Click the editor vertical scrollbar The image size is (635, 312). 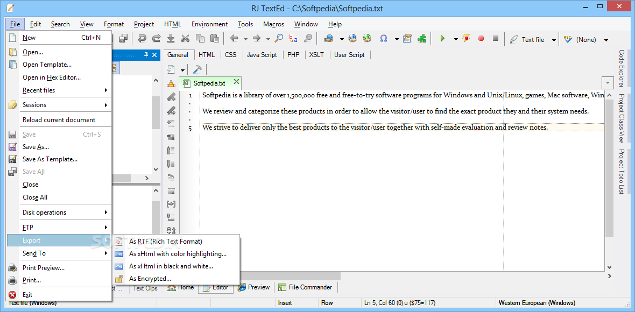click(x=610, y=180)
